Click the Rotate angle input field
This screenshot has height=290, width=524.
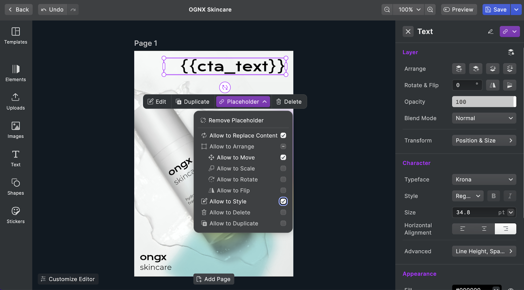point(467,85)
